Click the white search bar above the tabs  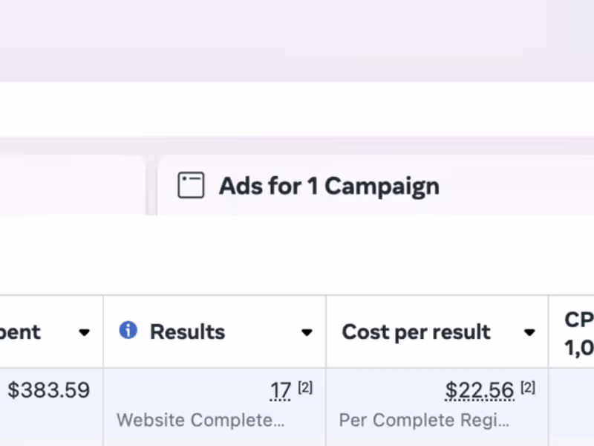297,109
